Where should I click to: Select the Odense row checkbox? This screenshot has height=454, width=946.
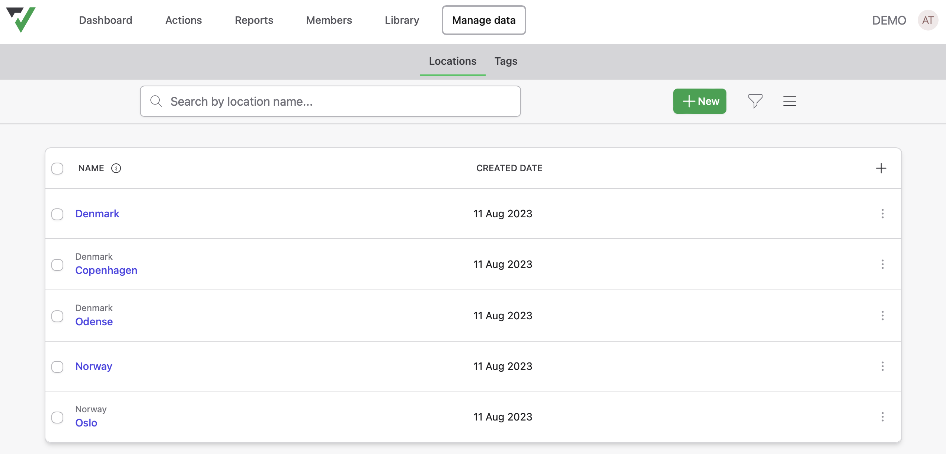pos(57,316)
